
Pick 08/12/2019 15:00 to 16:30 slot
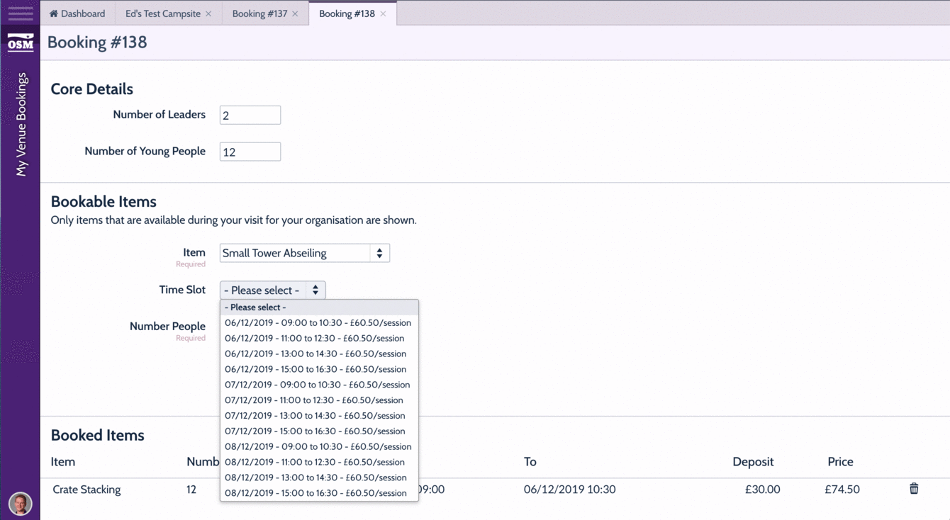click(x=315, y=492)
